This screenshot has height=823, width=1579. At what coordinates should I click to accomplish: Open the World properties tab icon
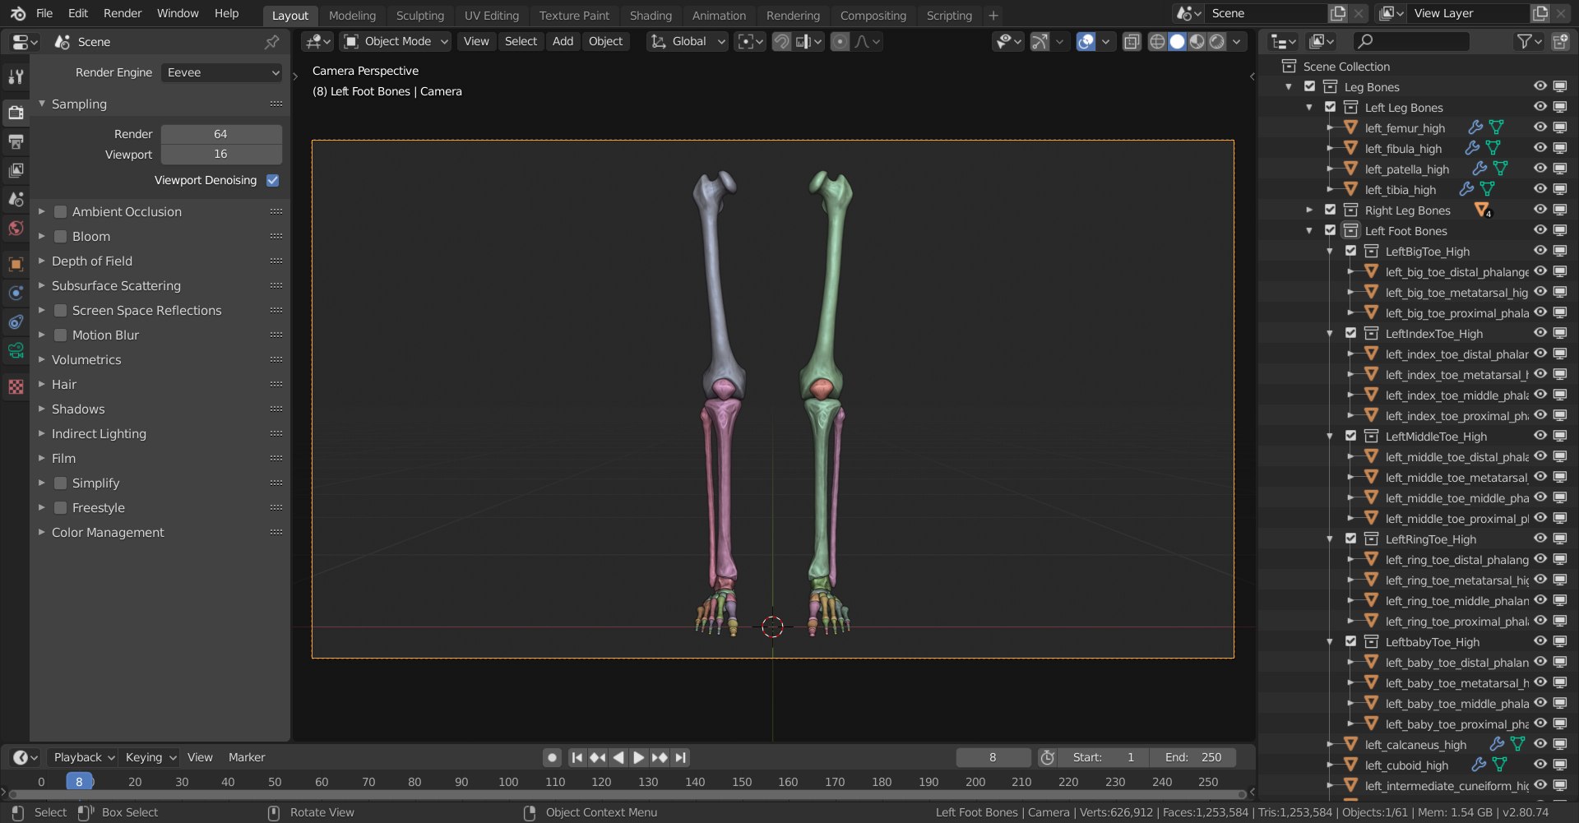point(16,228)
